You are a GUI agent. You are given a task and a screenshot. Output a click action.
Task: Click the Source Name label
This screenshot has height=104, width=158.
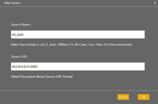tap(21, 25)
